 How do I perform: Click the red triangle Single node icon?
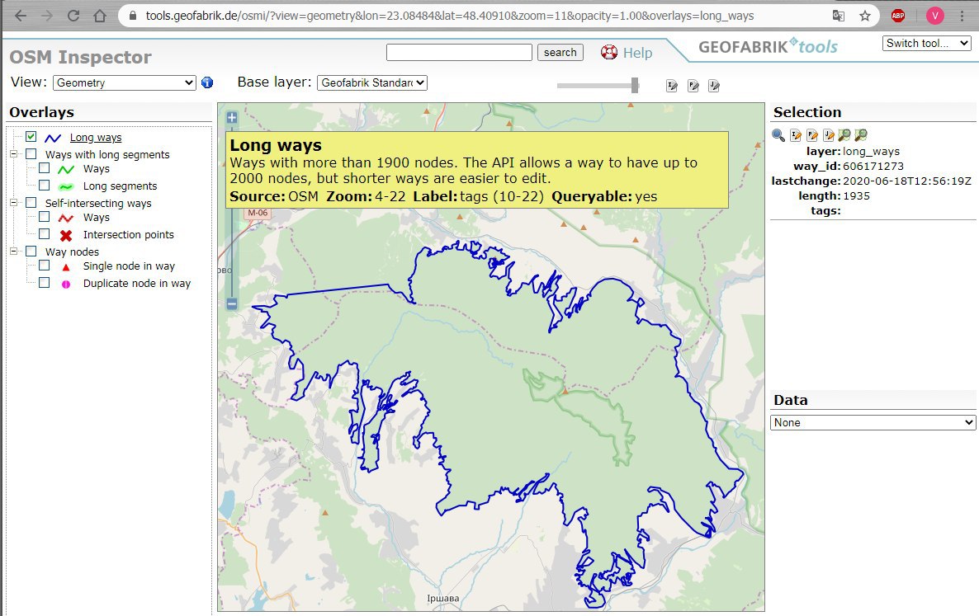coord(66,267)
